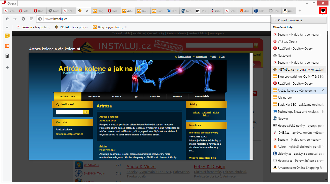The height and width of the screenshot is (184, 330).
Task: Switch to the iDNES tab in tab strip
Action: (216, 11)
